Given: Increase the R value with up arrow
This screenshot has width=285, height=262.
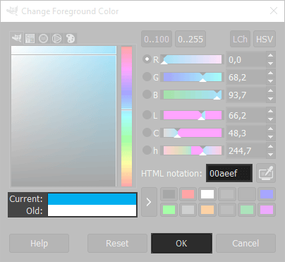Looking at the screenshot, I should click(x=271, y=56).
